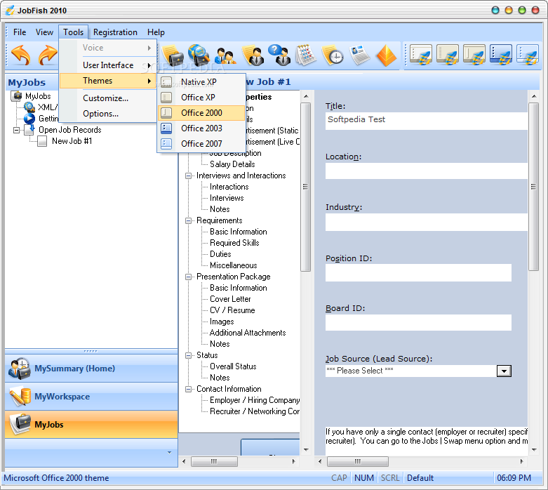Click the form pane vertical scrollbar thumb

click(x=534, y=187)
